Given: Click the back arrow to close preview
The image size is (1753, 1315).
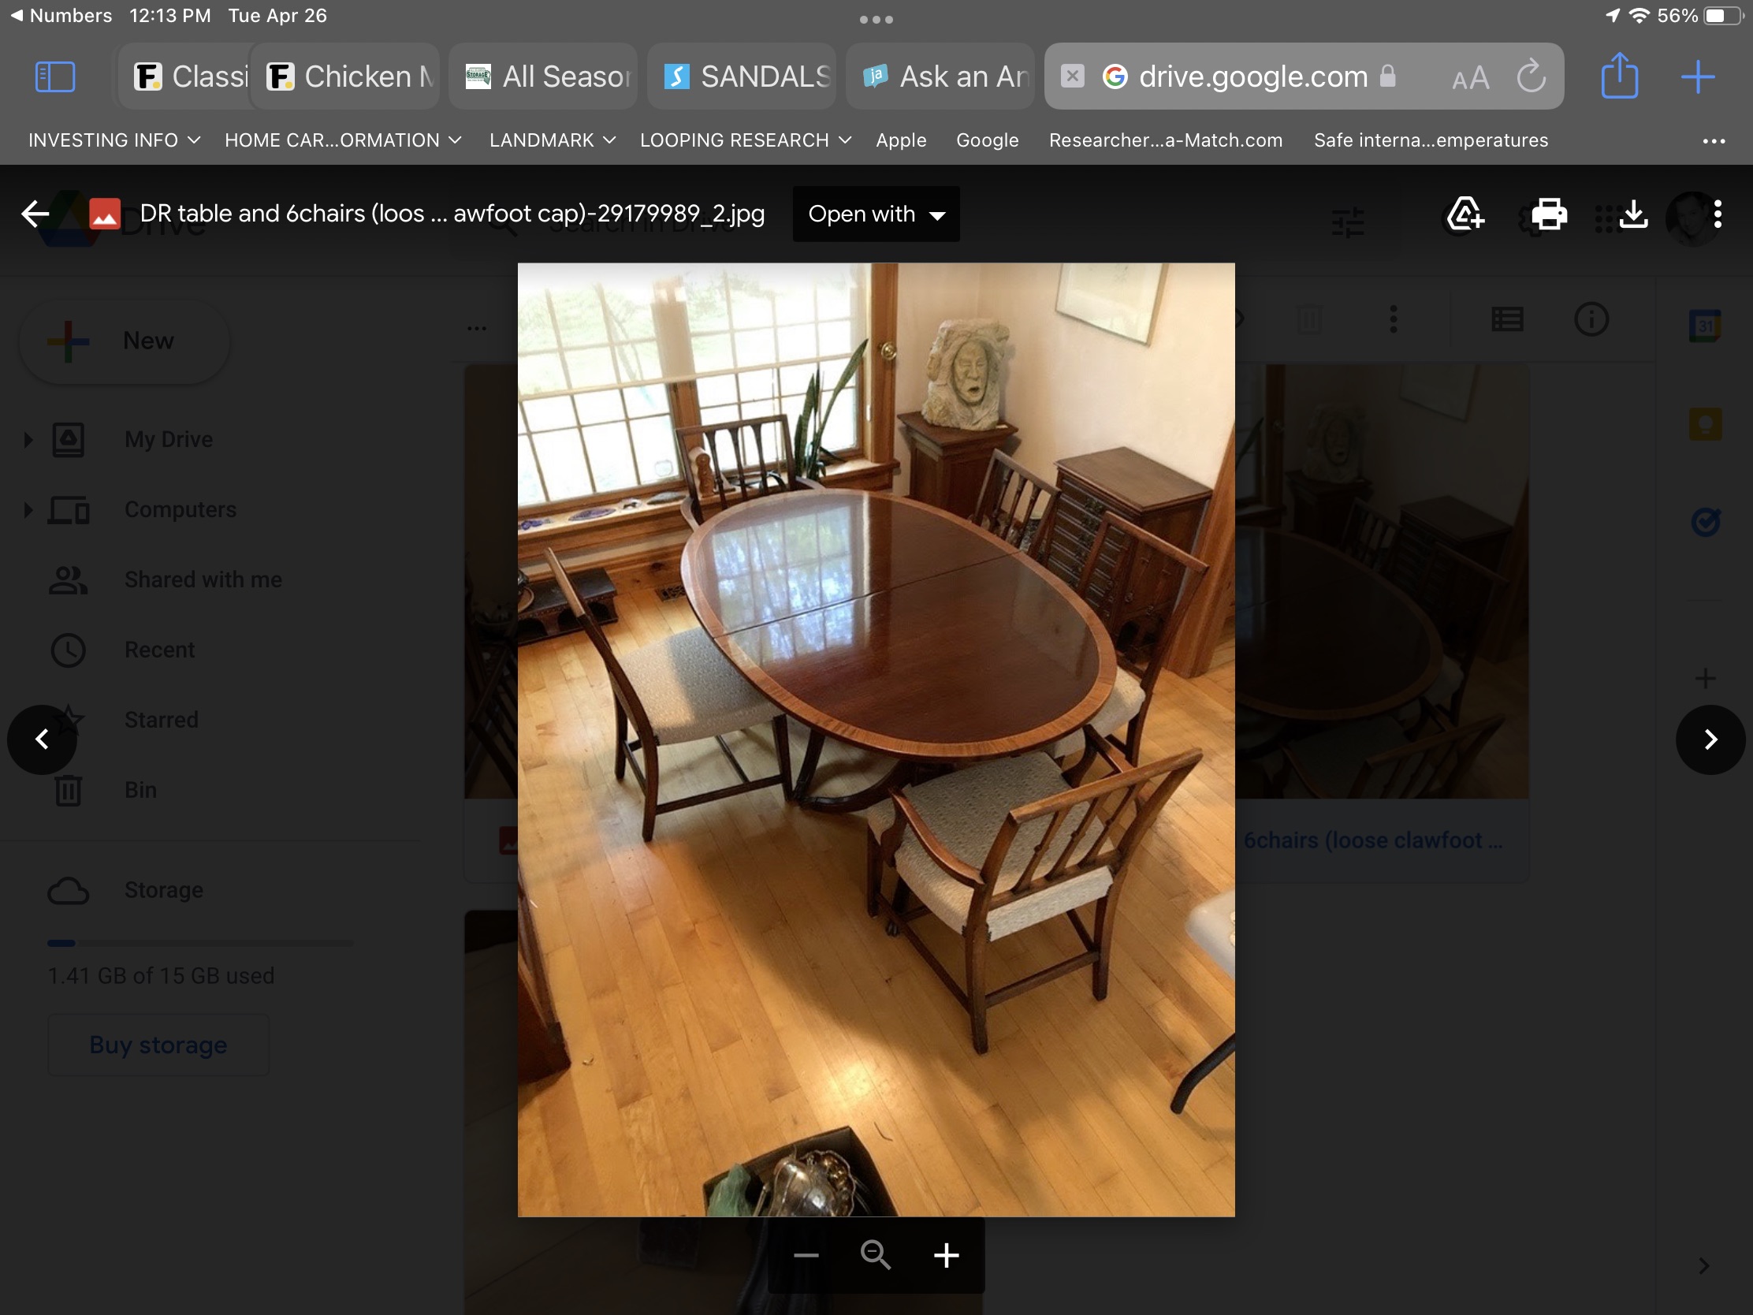Looking at the screenshot, I should tap(35, 213).
